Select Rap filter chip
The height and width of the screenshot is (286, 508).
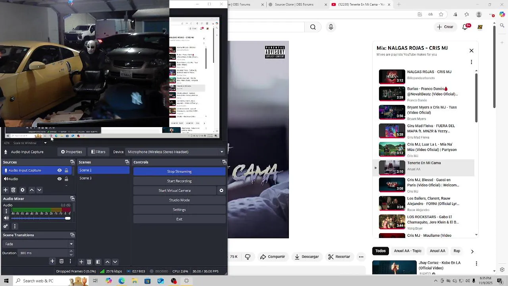click(457, 251)
